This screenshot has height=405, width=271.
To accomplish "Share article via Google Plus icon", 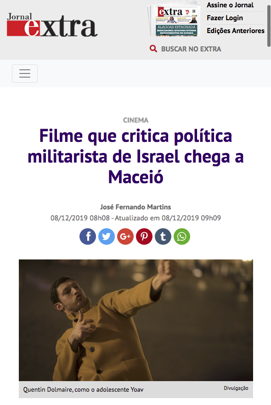I will (125, 236).
